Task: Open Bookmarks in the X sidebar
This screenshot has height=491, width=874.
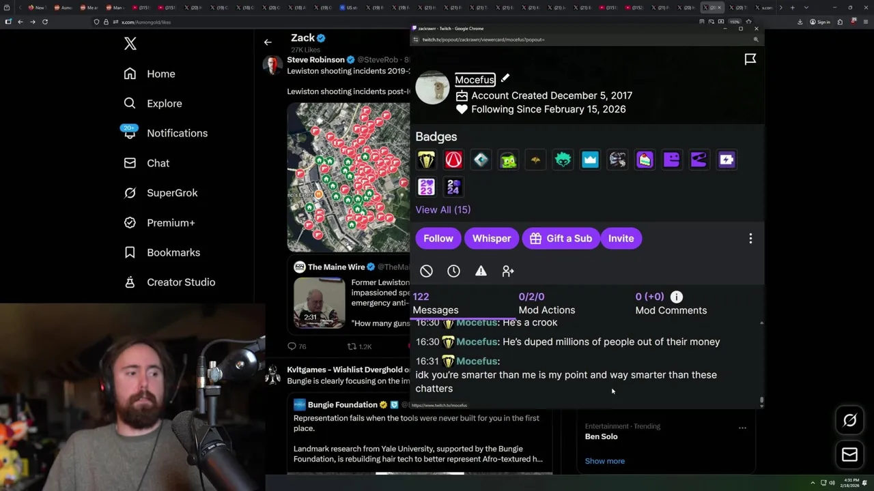Action: [x=162, y=252]
